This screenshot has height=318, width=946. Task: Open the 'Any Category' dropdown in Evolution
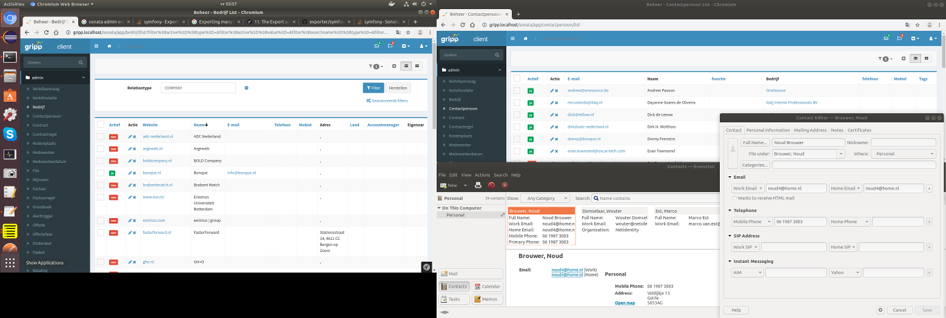coord(546,198)
